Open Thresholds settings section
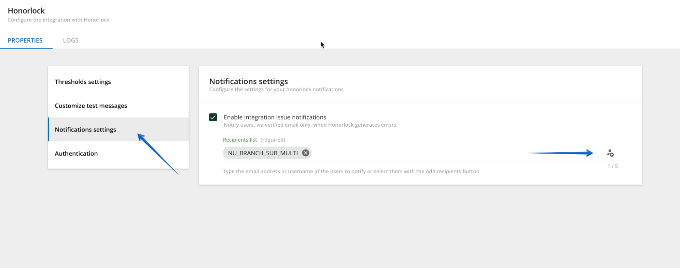This screenshot has height=268, width=680. [x=118, y=82]
